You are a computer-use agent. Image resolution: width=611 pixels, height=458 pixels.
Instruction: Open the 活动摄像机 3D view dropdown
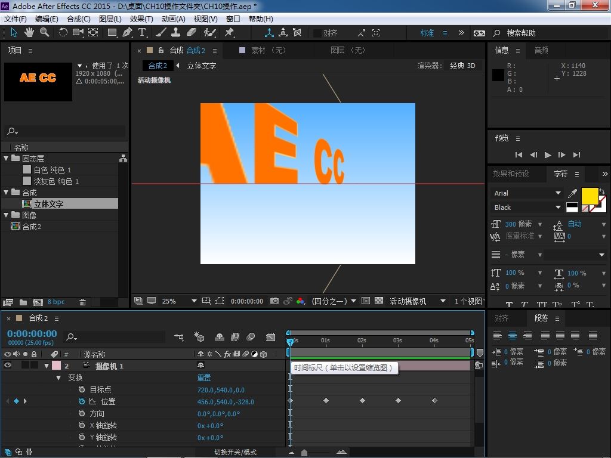point(417,301)
